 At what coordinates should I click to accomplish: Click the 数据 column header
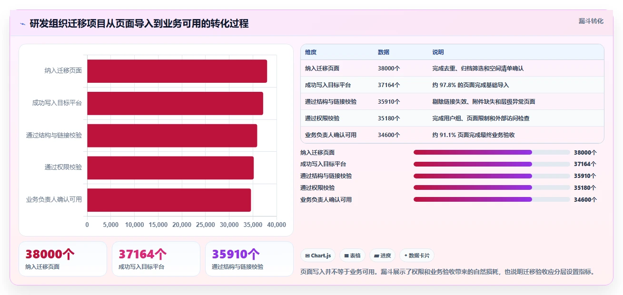pyautogui.click(x=384, y=52)
